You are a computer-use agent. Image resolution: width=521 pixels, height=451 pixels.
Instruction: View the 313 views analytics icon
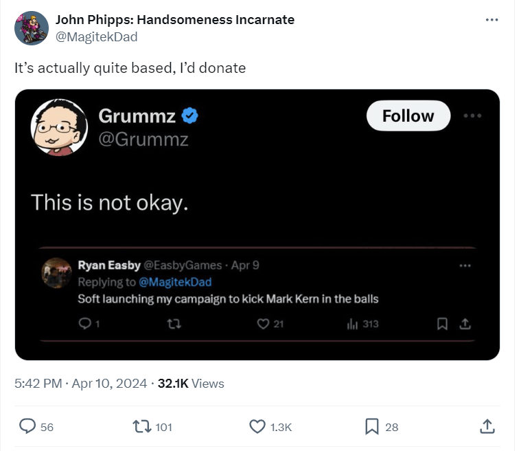click(x=351, y=323)
